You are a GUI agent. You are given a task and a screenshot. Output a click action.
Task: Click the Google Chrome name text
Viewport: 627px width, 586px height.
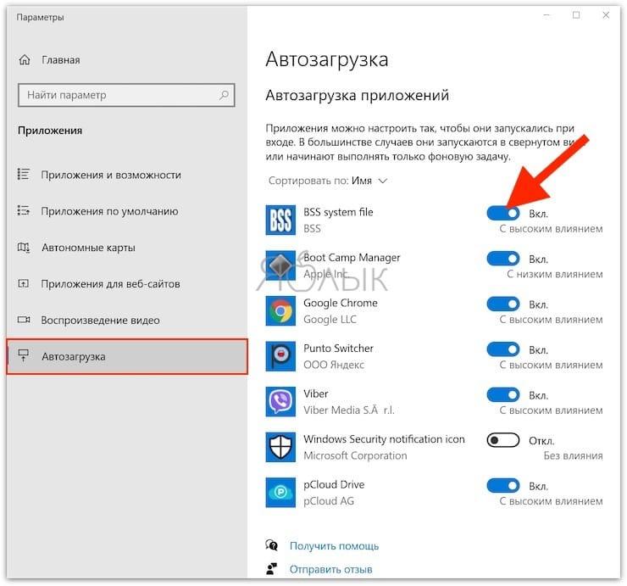[x=341, y=303]
